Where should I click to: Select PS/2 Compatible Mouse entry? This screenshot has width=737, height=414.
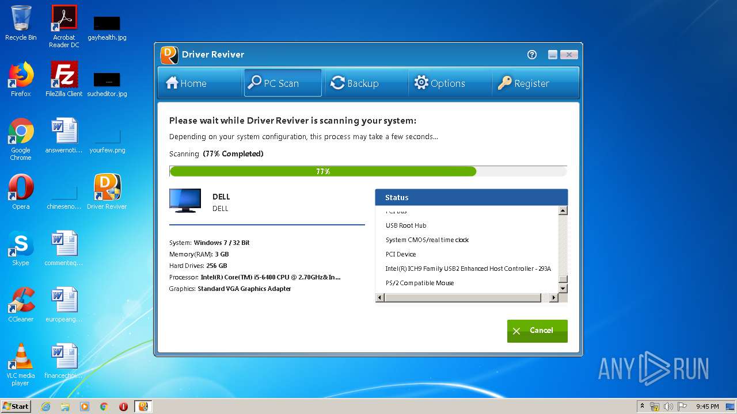(x=420, y=283)
